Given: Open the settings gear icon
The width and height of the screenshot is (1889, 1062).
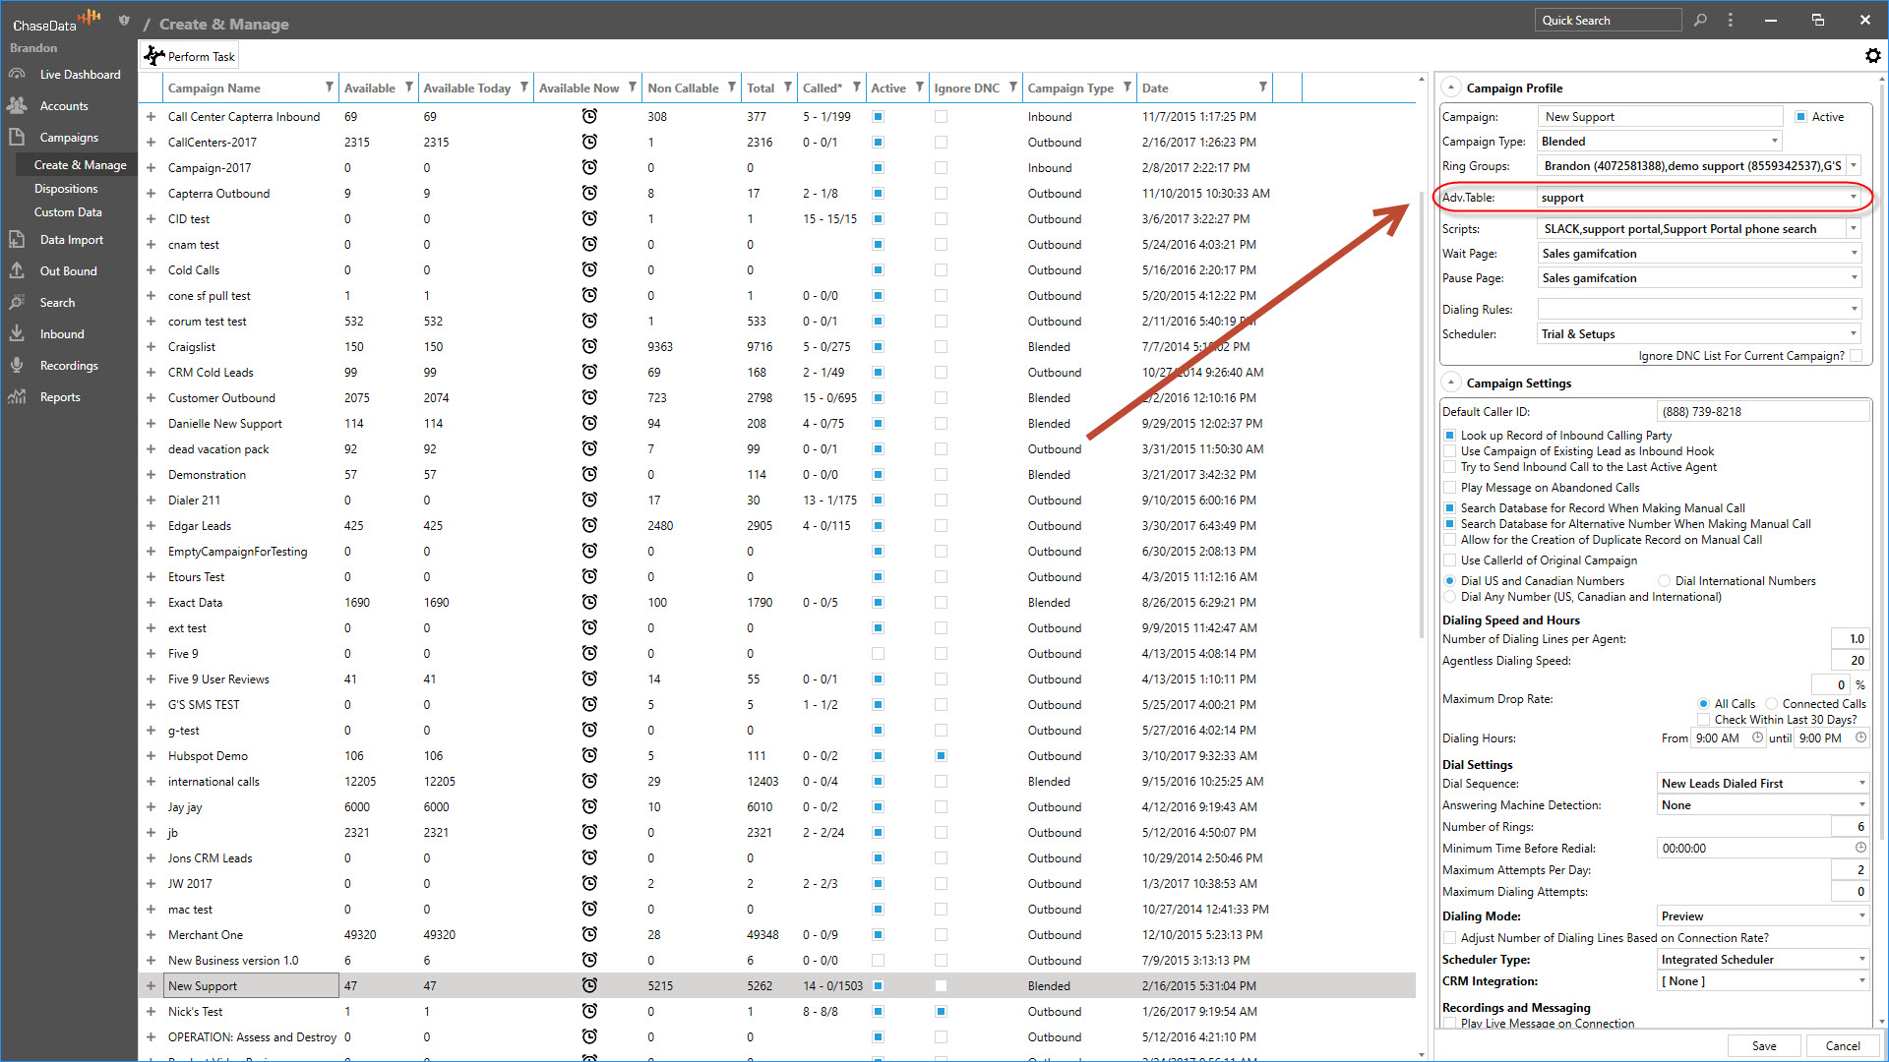Looking at the screenshot, I should pos(1872,56).
